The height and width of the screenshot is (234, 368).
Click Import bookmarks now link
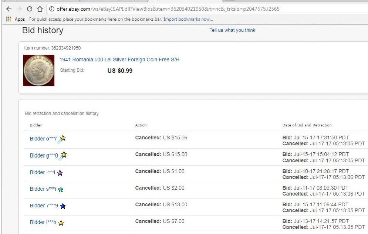188,19
